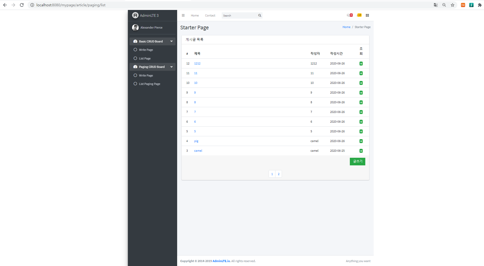Click the site information icon in address bar
Image resolution: width=484 pixels, height=266 pixels.
[x=32, y=5]
